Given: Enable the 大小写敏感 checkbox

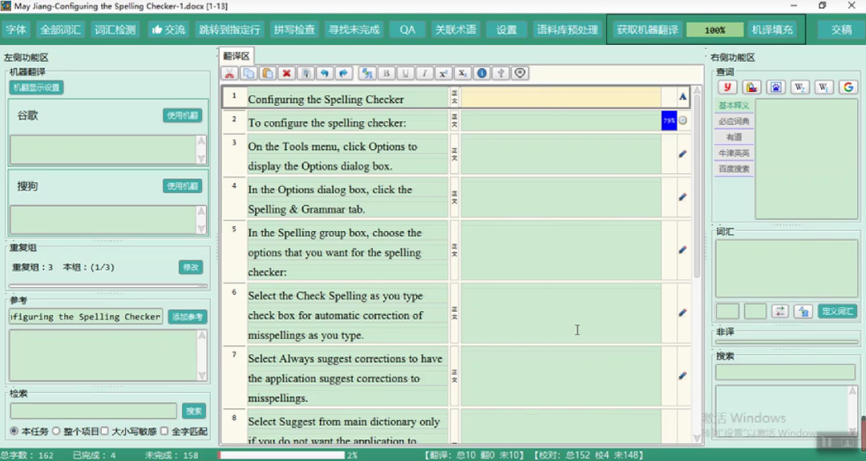Looking at the screenshot, I should (x=105, y=431).
